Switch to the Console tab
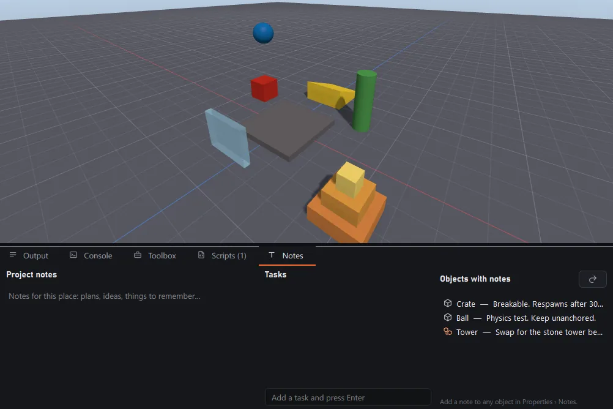Viewport: 613px width, 409px height. point(91,255)
